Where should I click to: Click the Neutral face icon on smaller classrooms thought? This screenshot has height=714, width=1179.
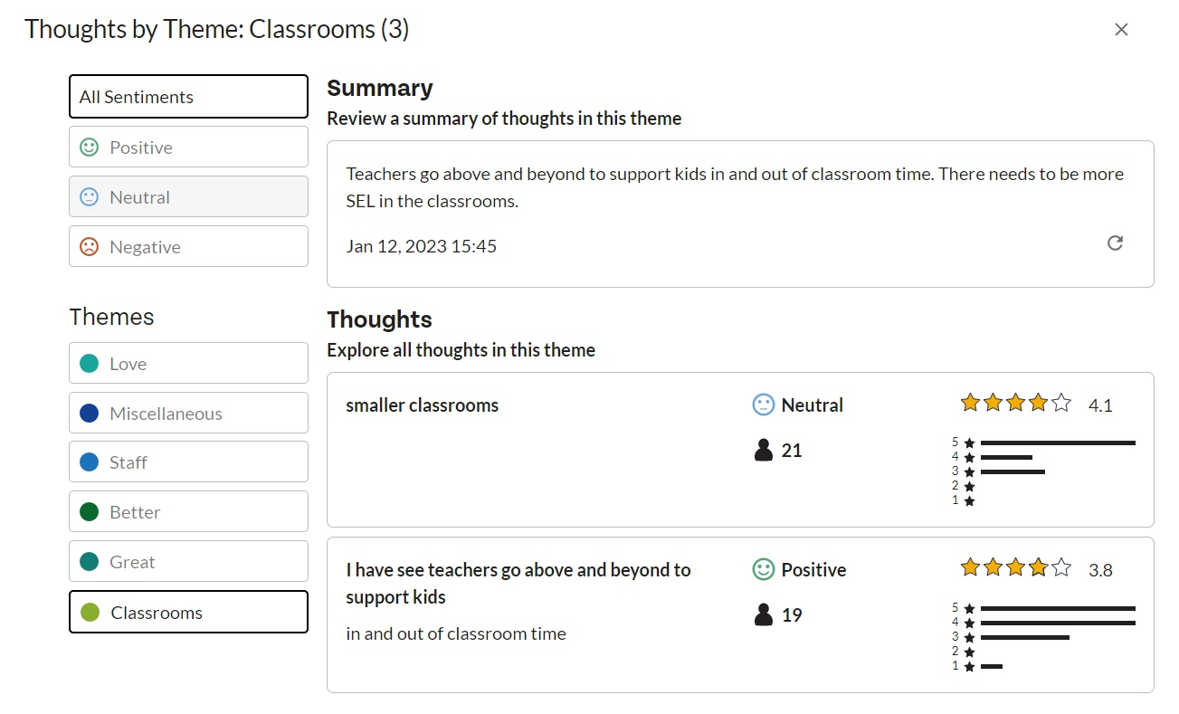point(764,405)
